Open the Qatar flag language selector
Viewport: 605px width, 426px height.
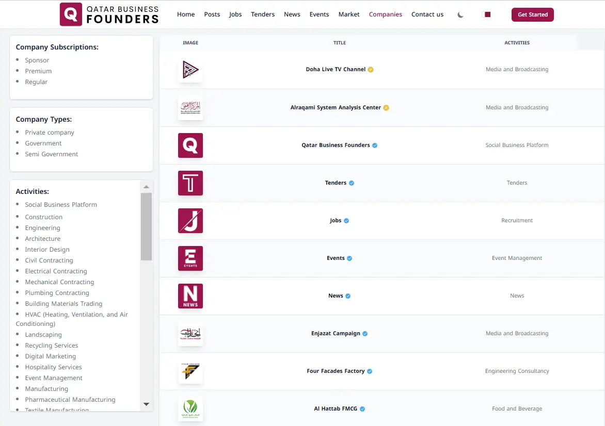pos(486,14)
